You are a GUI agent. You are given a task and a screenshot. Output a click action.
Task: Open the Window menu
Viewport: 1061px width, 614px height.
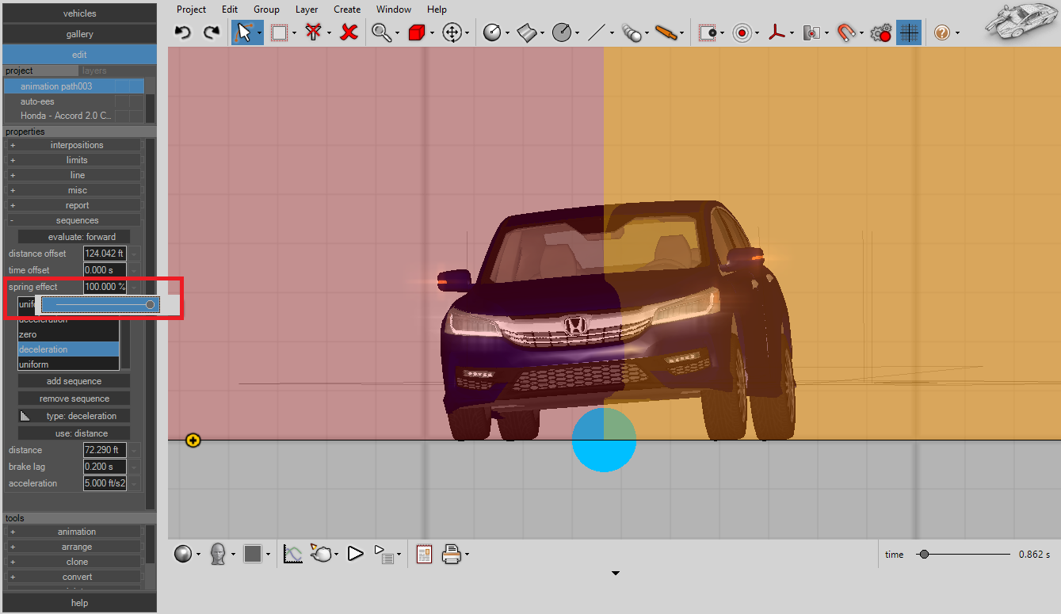[x=394, y=10]
